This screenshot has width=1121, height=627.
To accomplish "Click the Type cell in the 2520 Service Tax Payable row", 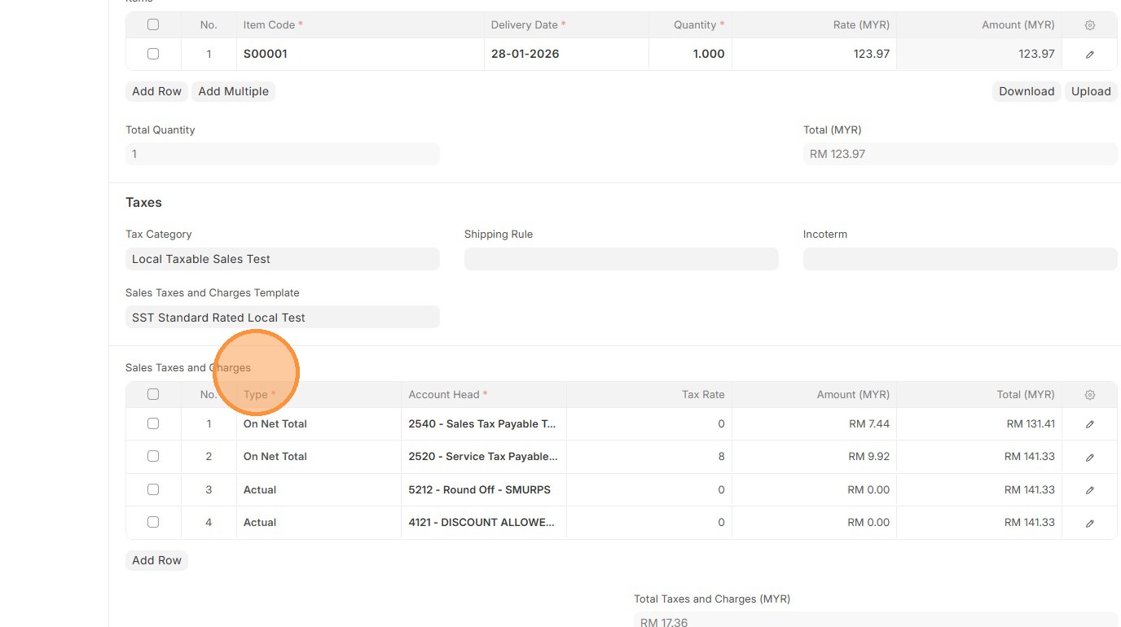I will point(319,456).
